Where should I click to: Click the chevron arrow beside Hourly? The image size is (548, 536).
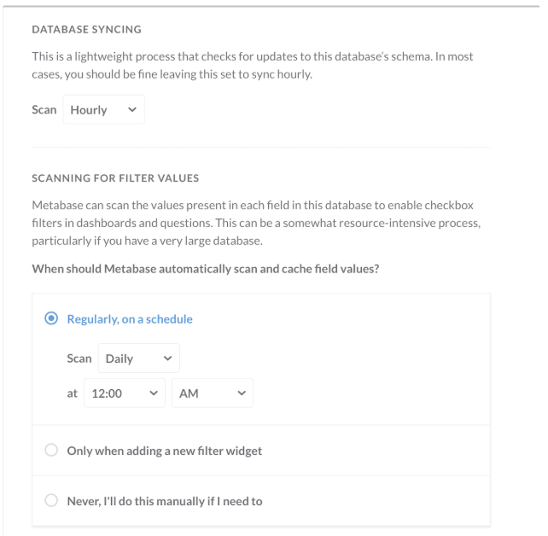pos(131,110)
